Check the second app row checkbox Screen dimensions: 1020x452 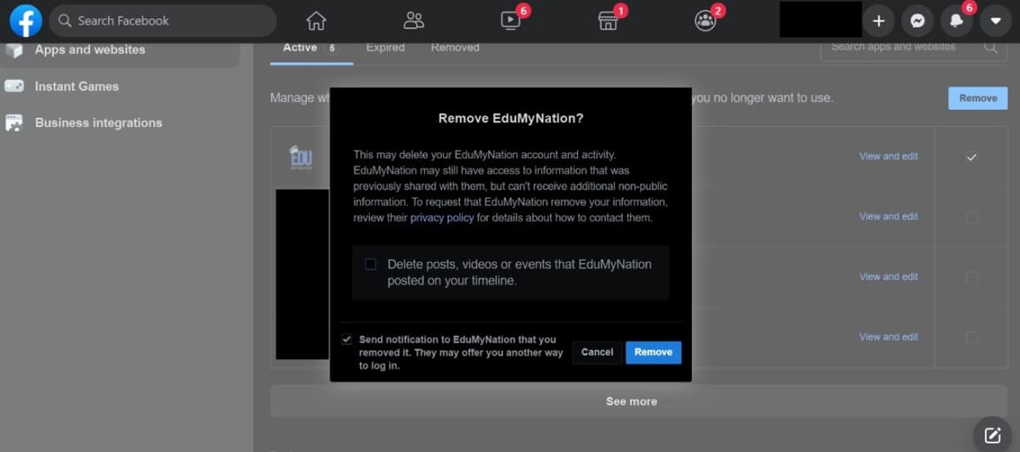(972, 218)
